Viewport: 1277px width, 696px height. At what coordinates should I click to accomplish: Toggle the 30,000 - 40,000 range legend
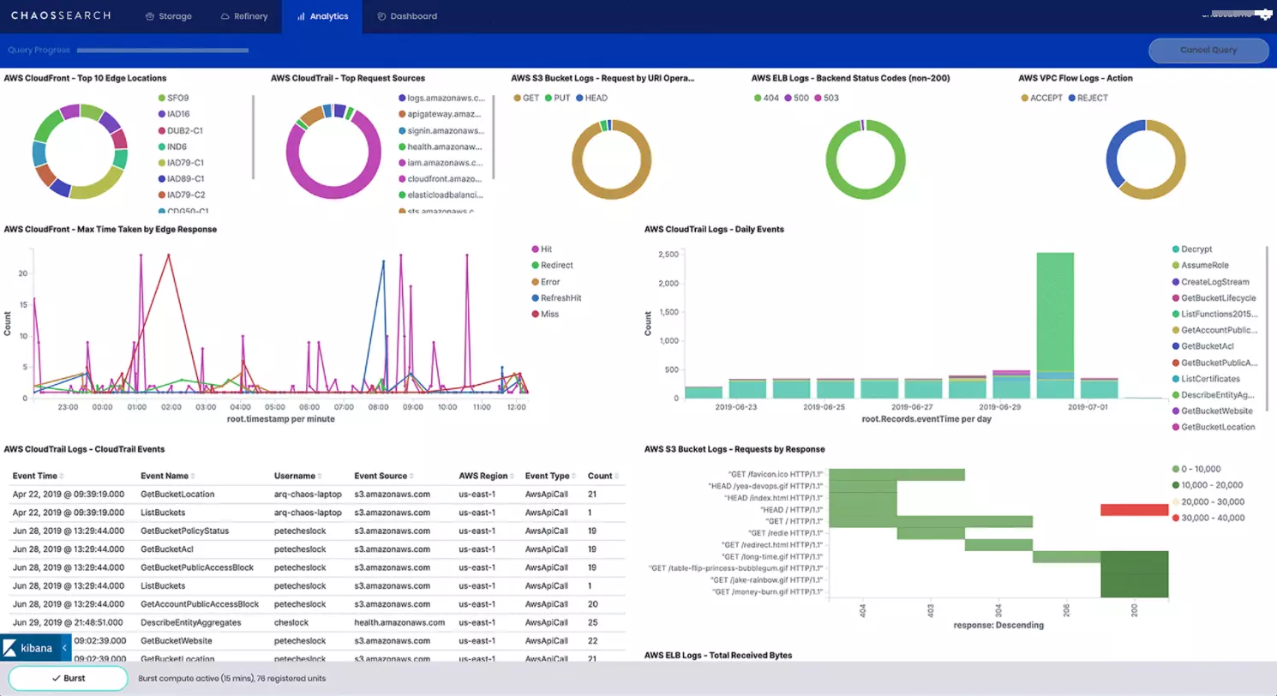click(x=1207, y=518)
